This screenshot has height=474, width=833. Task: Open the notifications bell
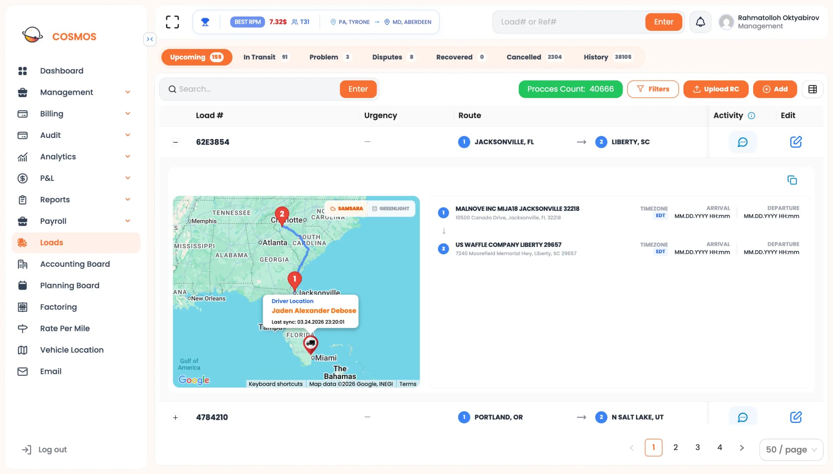tap(700, 22)
